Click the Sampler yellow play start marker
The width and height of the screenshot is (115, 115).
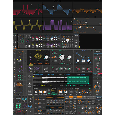(x=34, y=76)
